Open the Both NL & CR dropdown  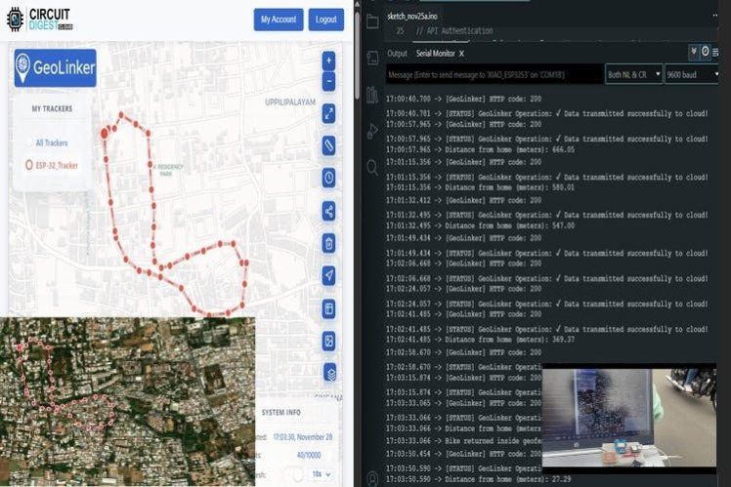[x=633, y=74]
